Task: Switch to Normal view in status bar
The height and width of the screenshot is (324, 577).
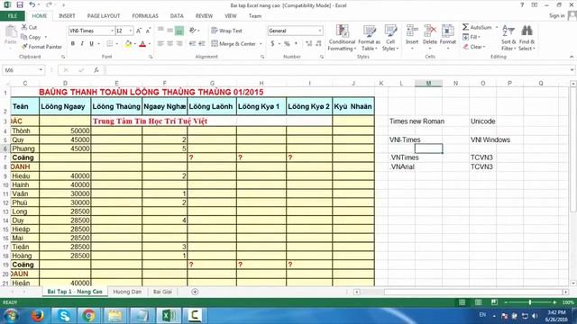Action: [463, 302]
